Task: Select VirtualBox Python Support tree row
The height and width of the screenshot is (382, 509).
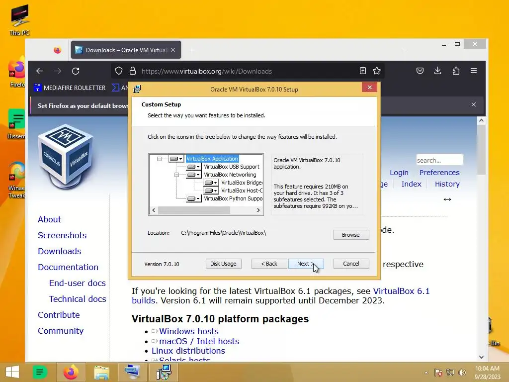Action: 233,198
